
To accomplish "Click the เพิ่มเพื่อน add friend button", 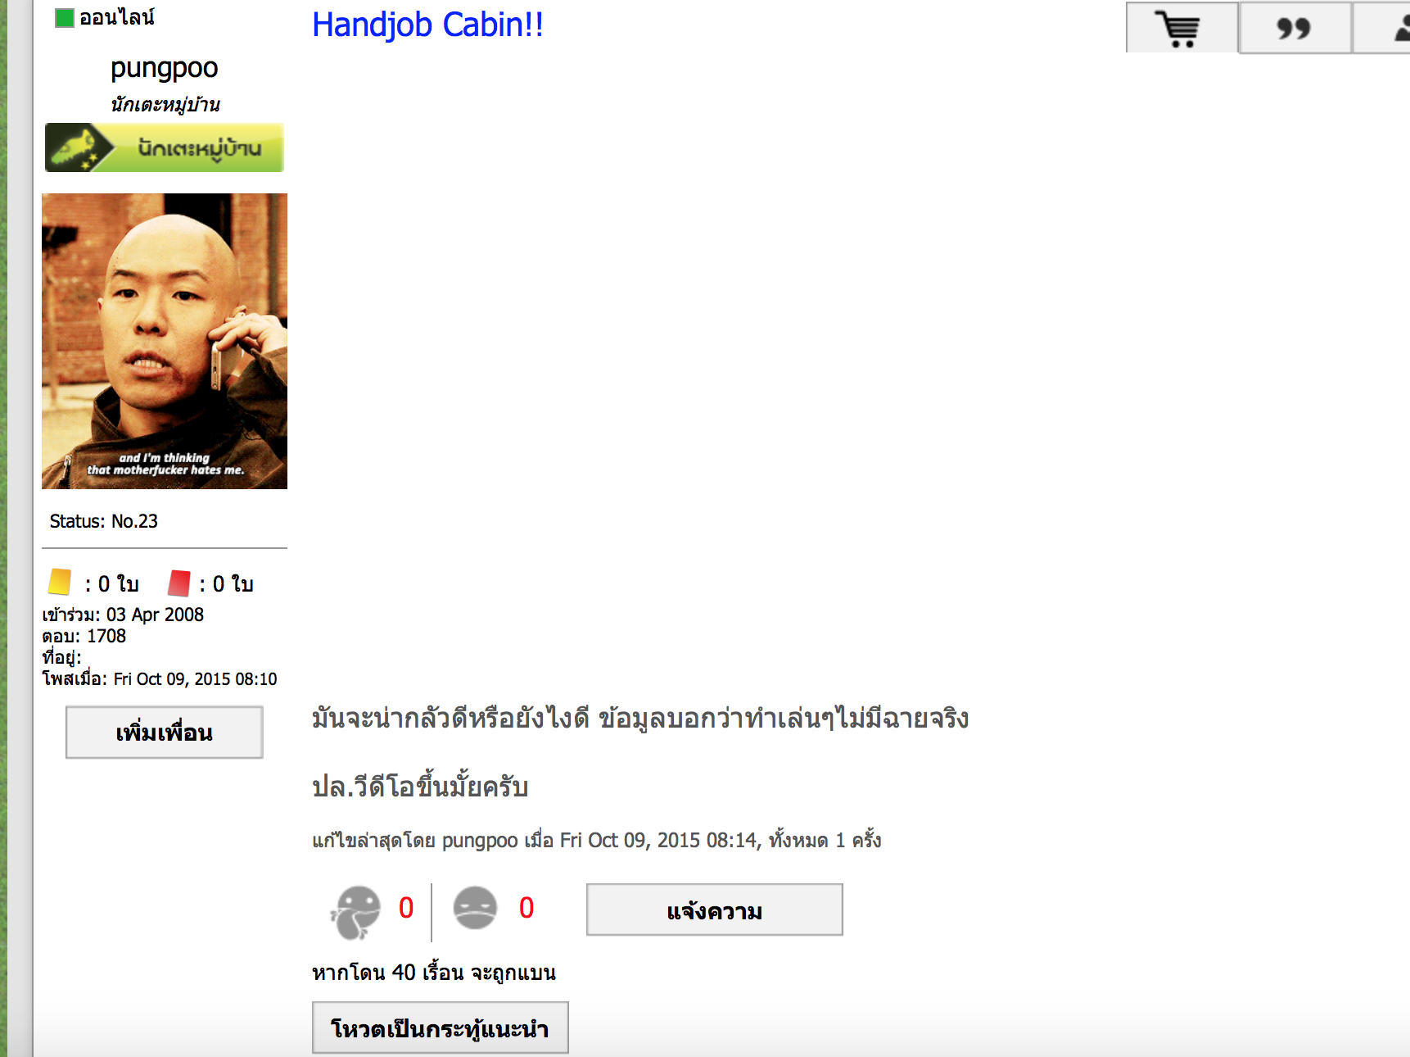I will [165, 733].
